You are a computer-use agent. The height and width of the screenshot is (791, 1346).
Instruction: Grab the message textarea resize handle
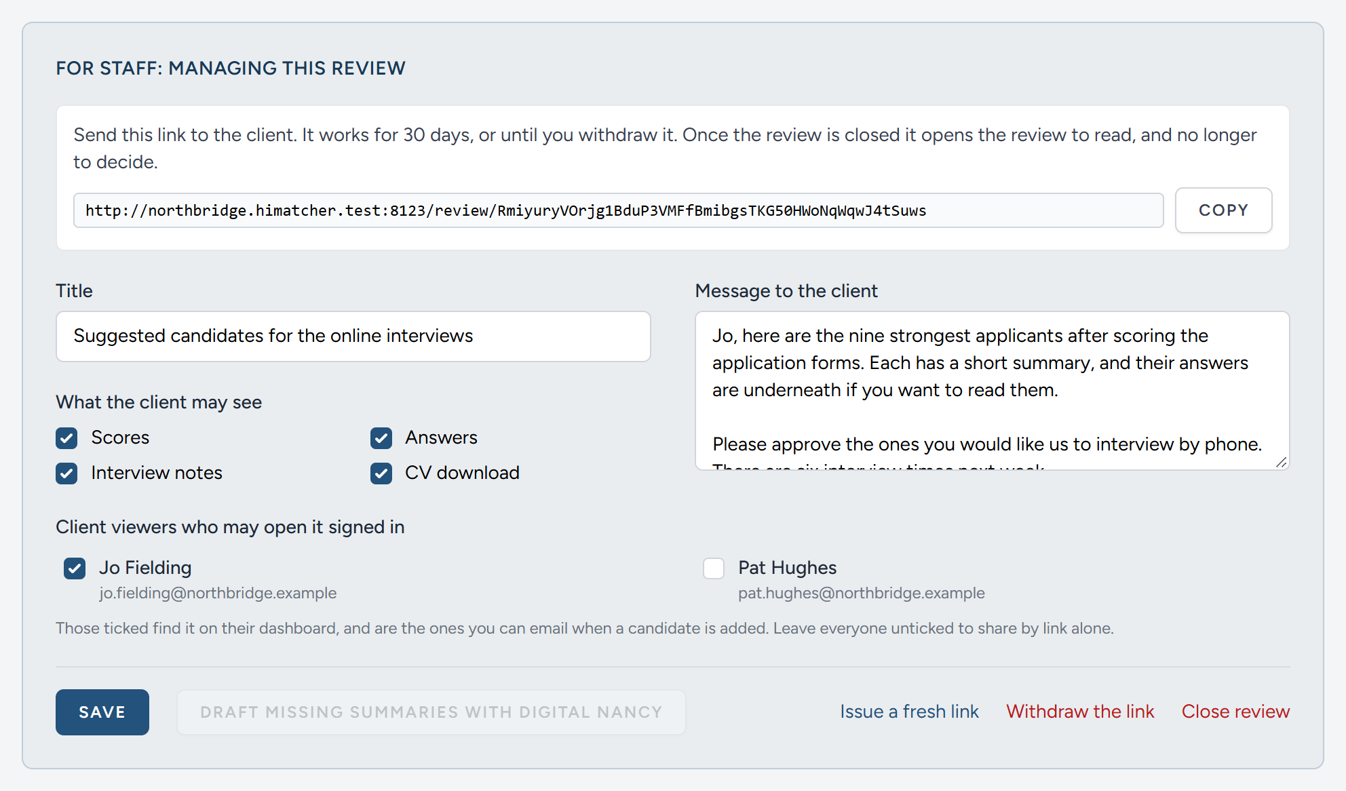pyautogui.click(x=1281, y=463)
